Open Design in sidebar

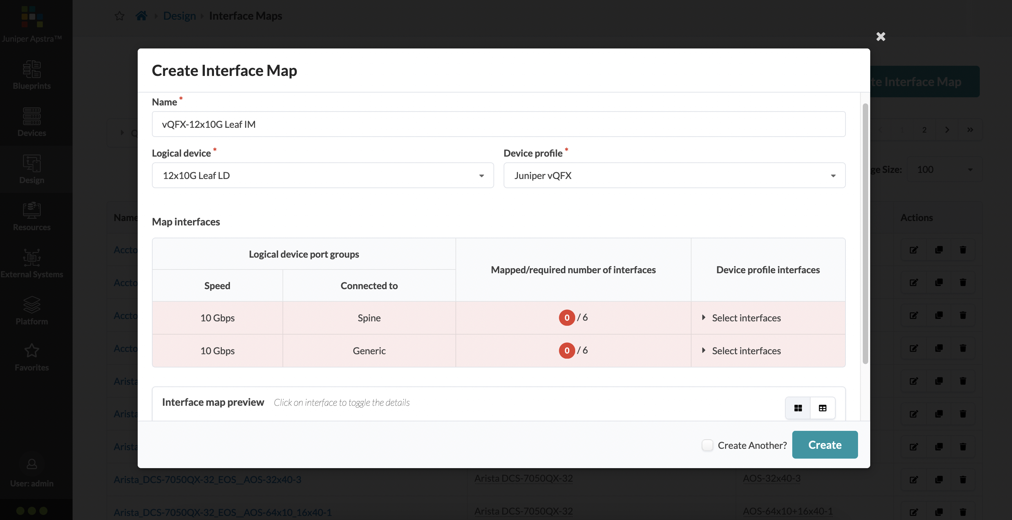[x=32, y=169]
